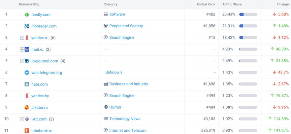Expand the livejournal.com subdomain group
The width and height of the screenshot is (291, 134).
coord(22,61)
